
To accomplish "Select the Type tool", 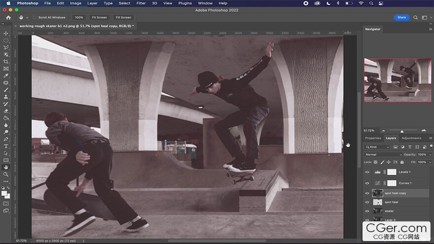I will pyautogui.click(x=6, y=146).
